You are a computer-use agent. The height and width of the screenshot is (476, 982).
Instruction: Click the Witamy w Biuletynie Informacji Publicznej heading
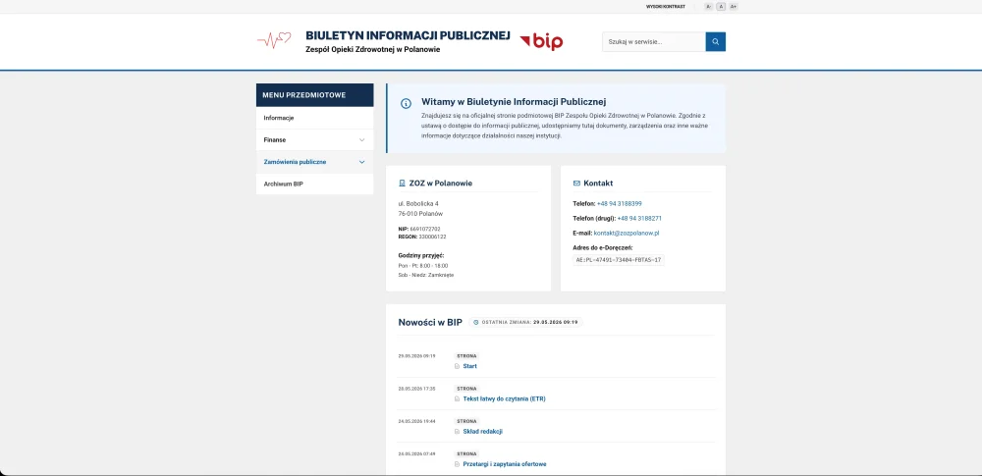(x=515, y=101)
